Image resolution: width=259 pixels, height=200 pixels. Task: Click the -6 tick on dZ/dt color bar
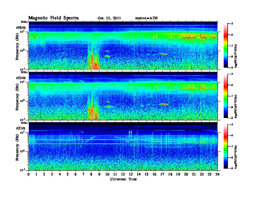(x=232, y=136)
